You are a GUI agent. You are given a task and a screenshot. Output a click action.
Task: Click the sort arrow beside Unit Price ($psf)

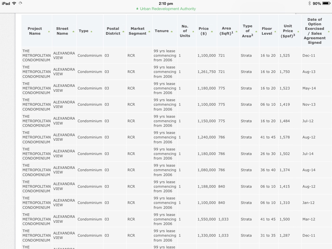click(x=298, y=31)
